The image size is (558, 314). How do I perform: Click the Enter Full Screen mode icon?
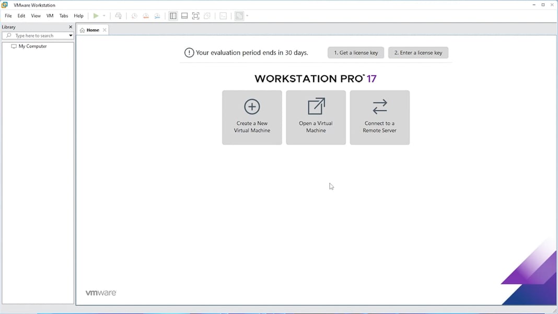coord(195,16)
